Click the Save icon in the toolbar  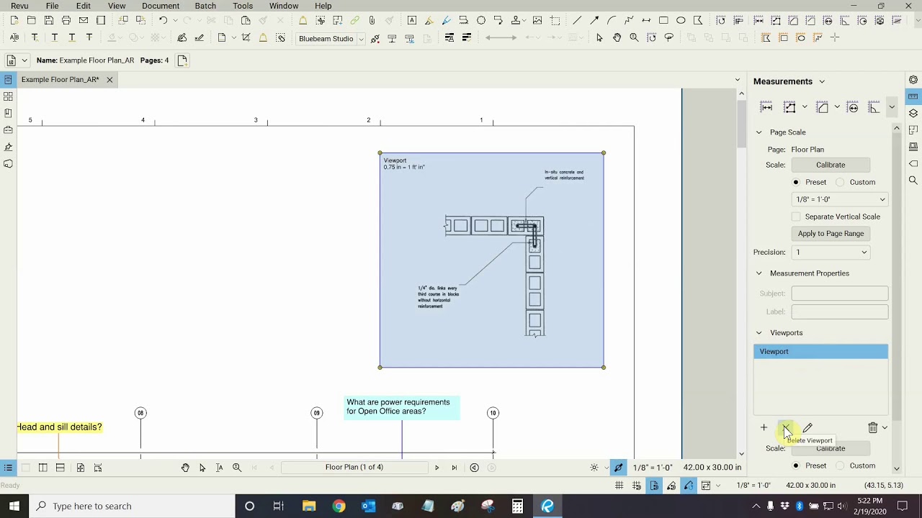48,20
